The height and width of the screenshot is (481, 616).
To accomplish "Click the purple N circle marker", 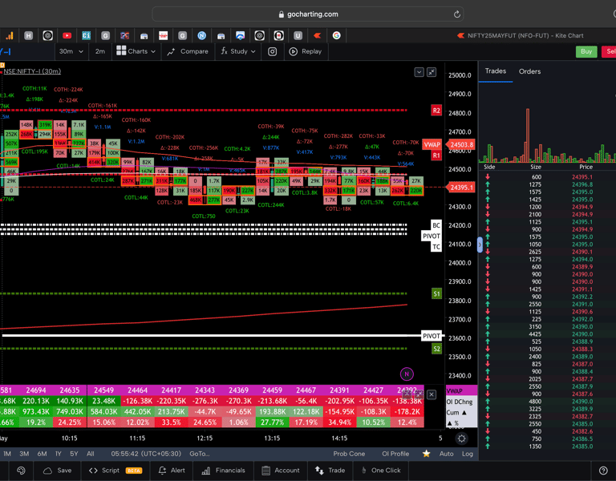I will coord(407,374).
